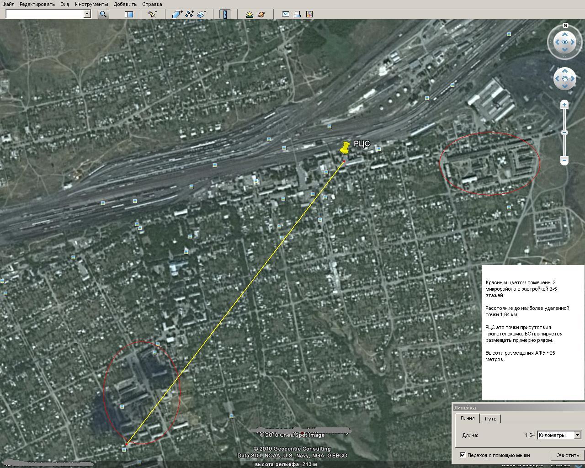This screenshot has width=585, height=468.
Task: Click the print icon in toolbar
Action: (297, 14)
